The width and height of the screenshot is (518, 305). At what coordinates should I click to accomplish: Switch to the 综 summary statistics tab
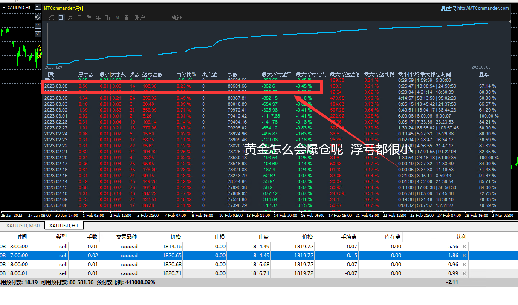[x=52, y=17]
